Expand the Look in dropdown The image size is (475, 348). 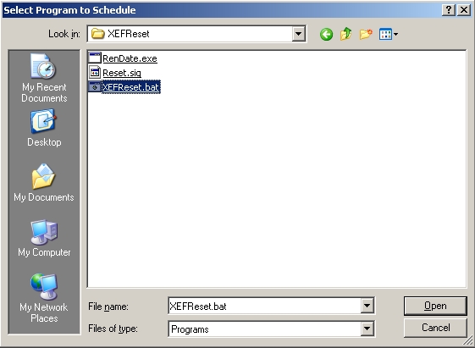point(298,34)
